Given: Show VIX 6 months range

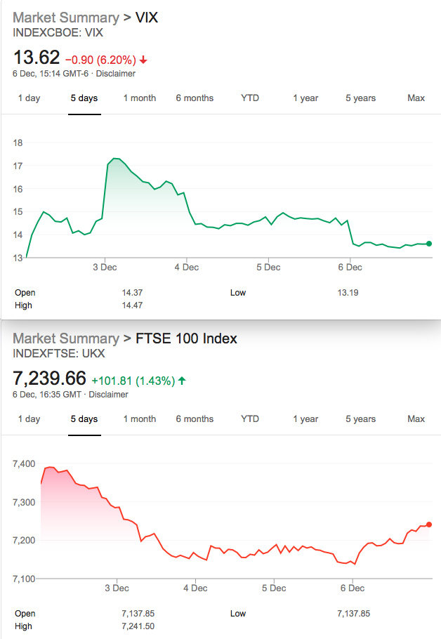Looking at the screenshot, I should pos(195,98).
